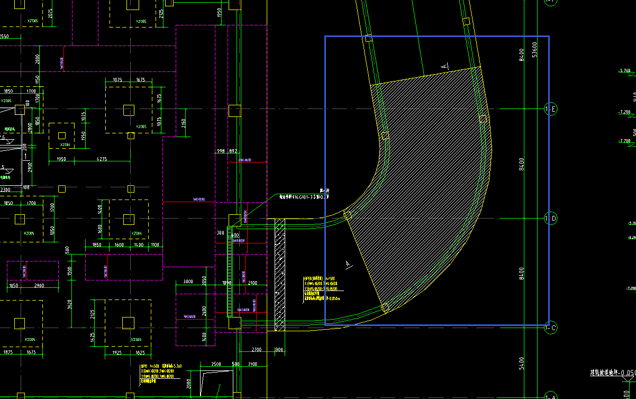Select the 998 dimension text
This screenshot has height=399, width=636.
tap(221, 151)
